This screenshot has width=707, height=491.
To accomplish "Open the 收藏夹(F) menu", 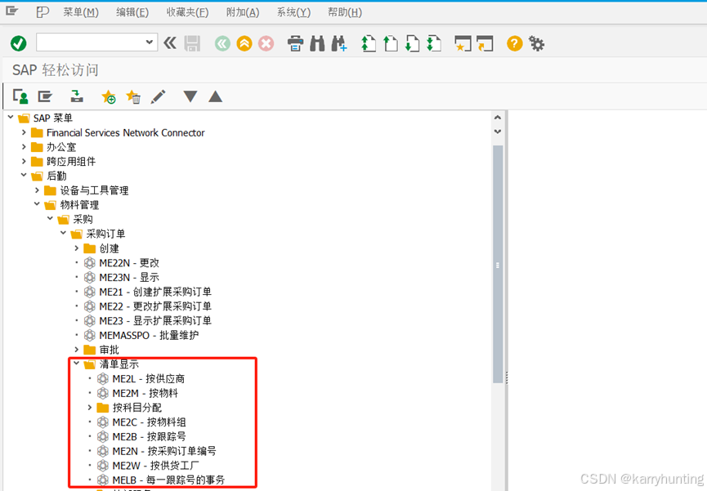I will click(187, 12).
